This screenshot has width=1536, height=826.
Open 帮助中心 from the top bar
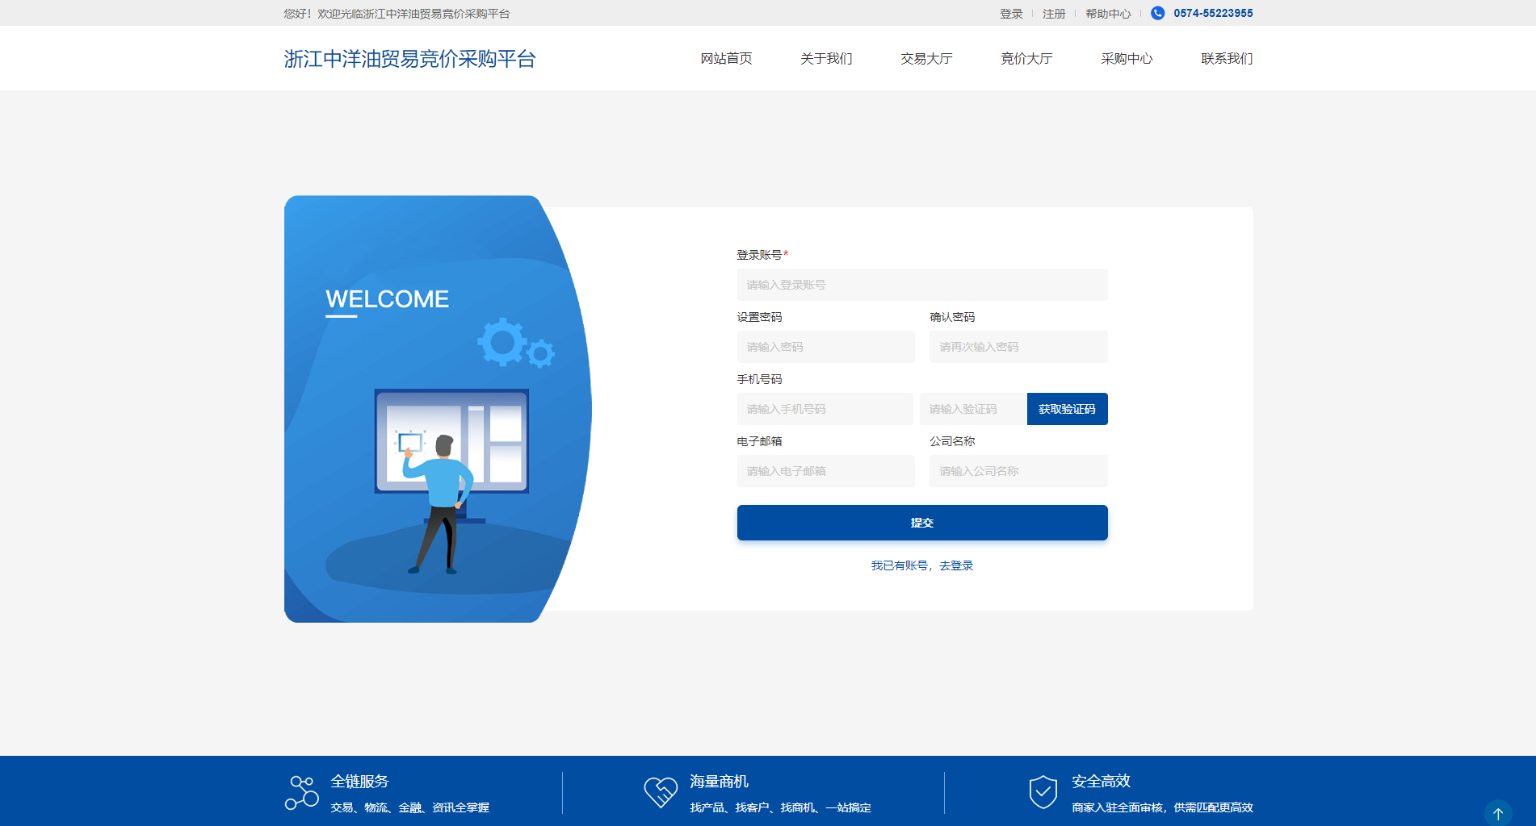[1108, 14]
